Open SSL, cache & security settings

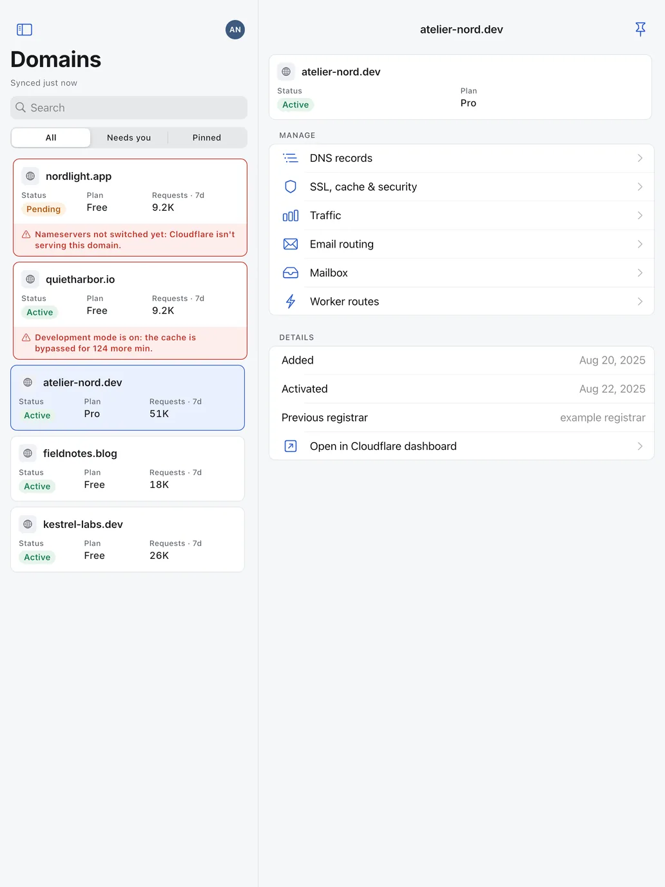click(x=461, y=187)
